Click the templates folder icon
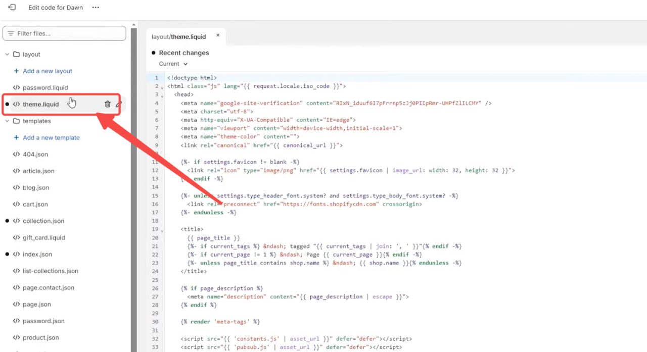The image size is (647, 352). (x=16, y=121)
